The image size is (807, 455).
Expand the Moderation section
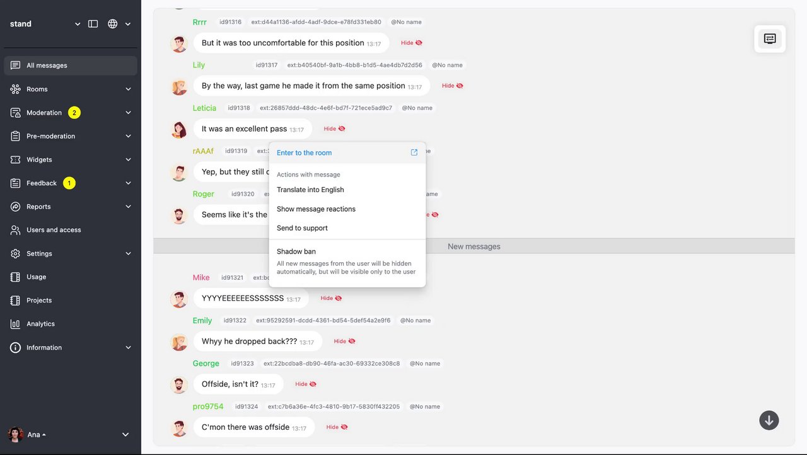coord(71,113)
